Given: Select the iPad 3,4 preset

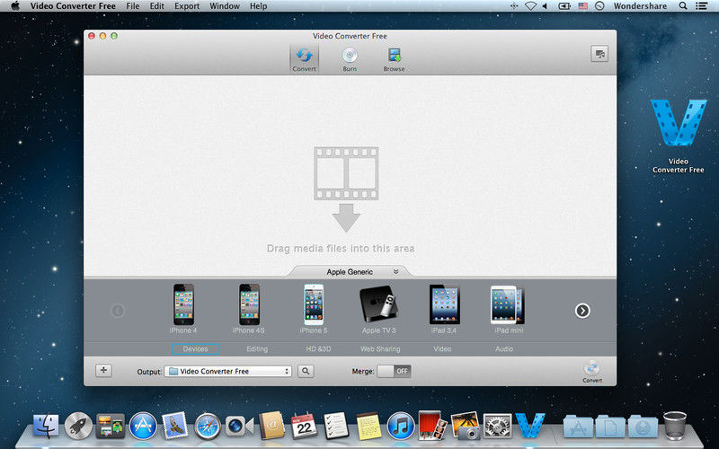Looking at the screenshot, I should pyautogui.click(x=444, y=309).
